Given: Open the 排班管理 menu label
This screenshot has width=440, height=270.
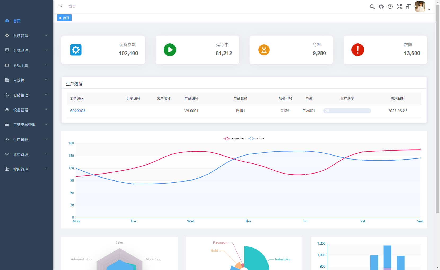Looking at the screenshot, I should (21, 169).
